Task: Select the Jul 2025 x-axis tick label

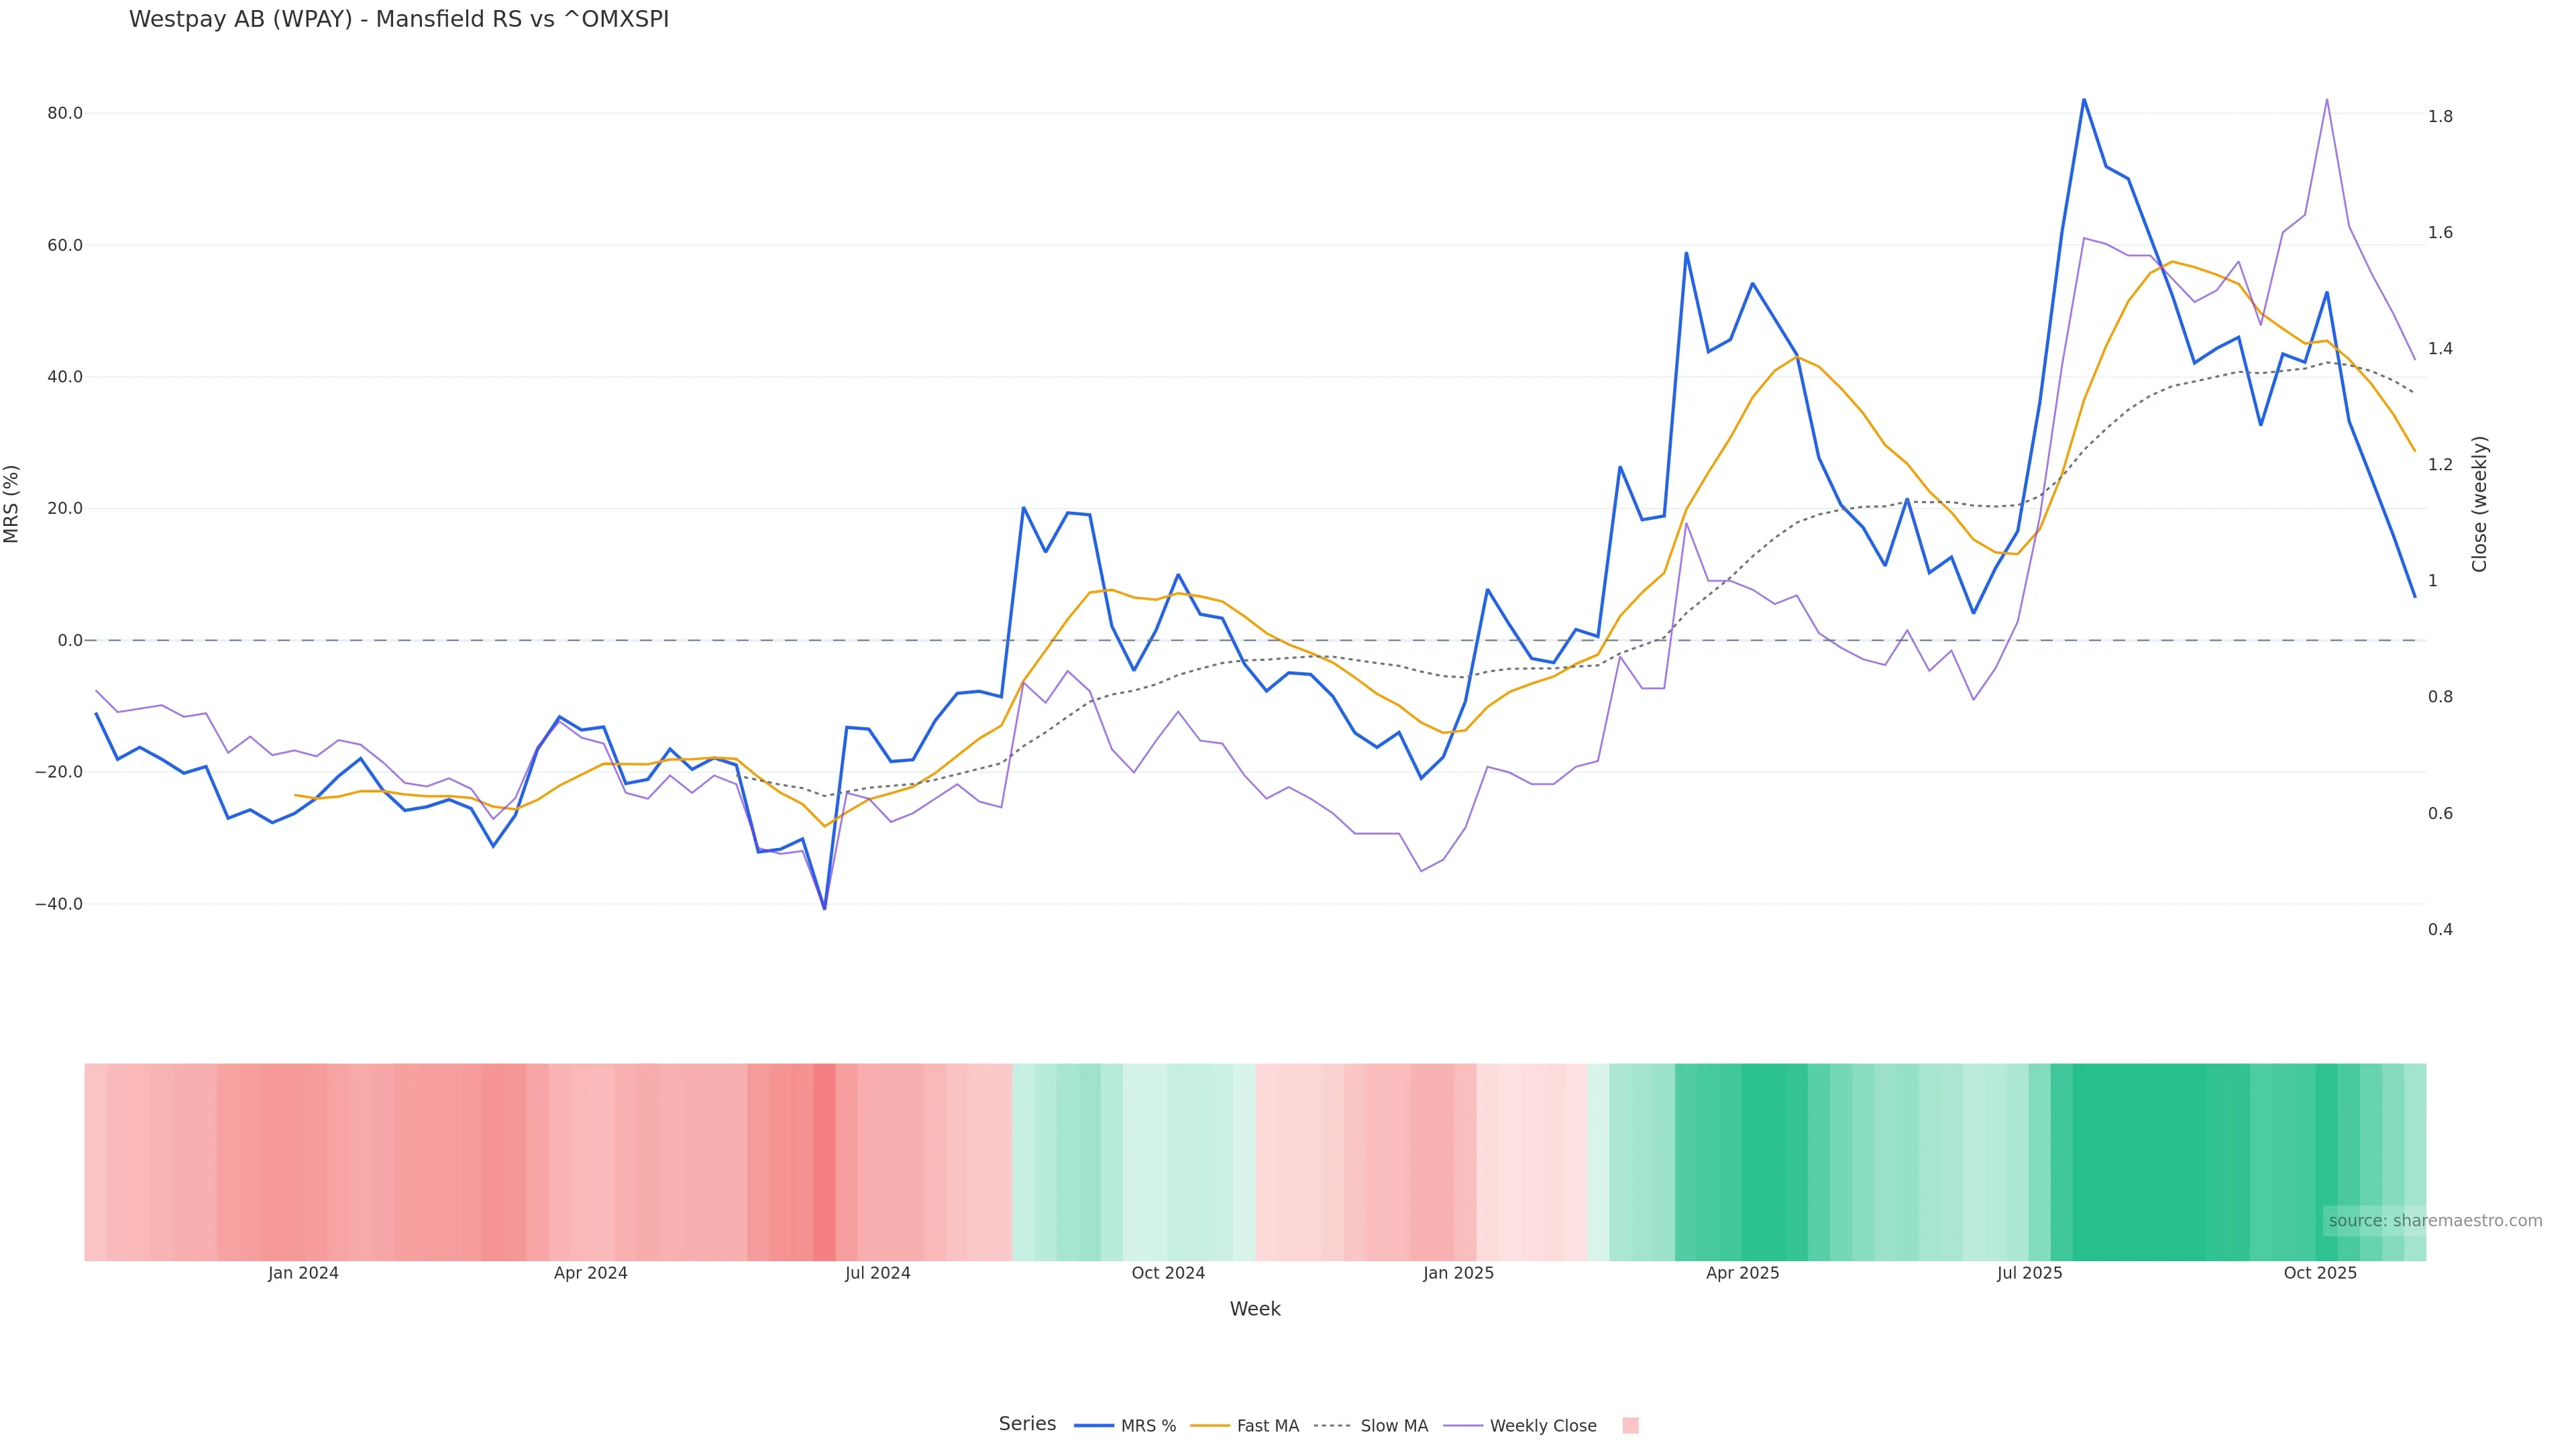Action: tap(2029, 1273)
